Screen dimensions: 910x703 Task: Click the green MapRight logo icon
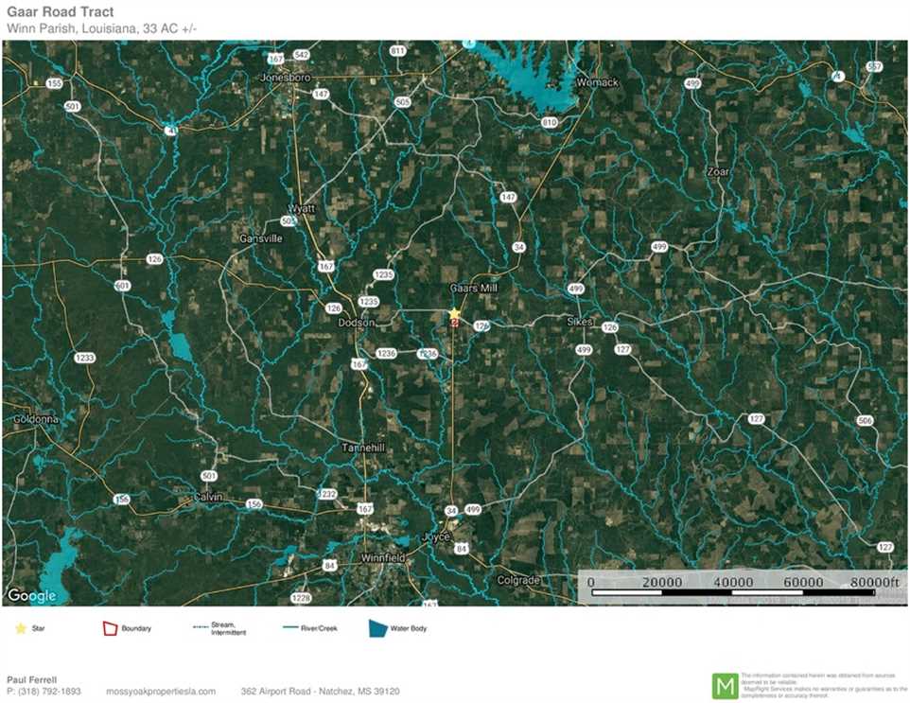click(x=726, y=686)
